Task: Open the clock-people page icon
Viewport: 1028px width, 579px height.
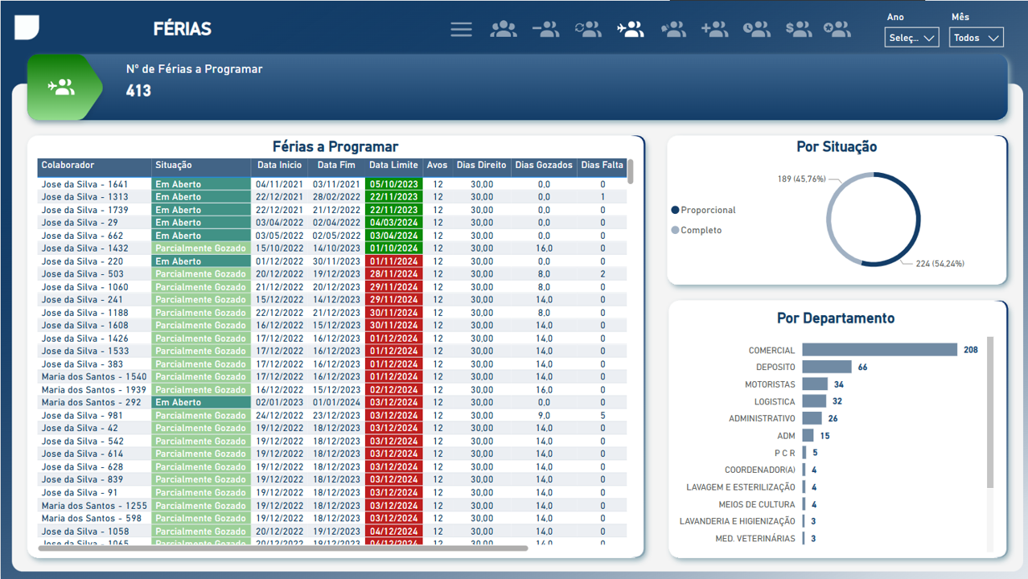Action: 756,30
